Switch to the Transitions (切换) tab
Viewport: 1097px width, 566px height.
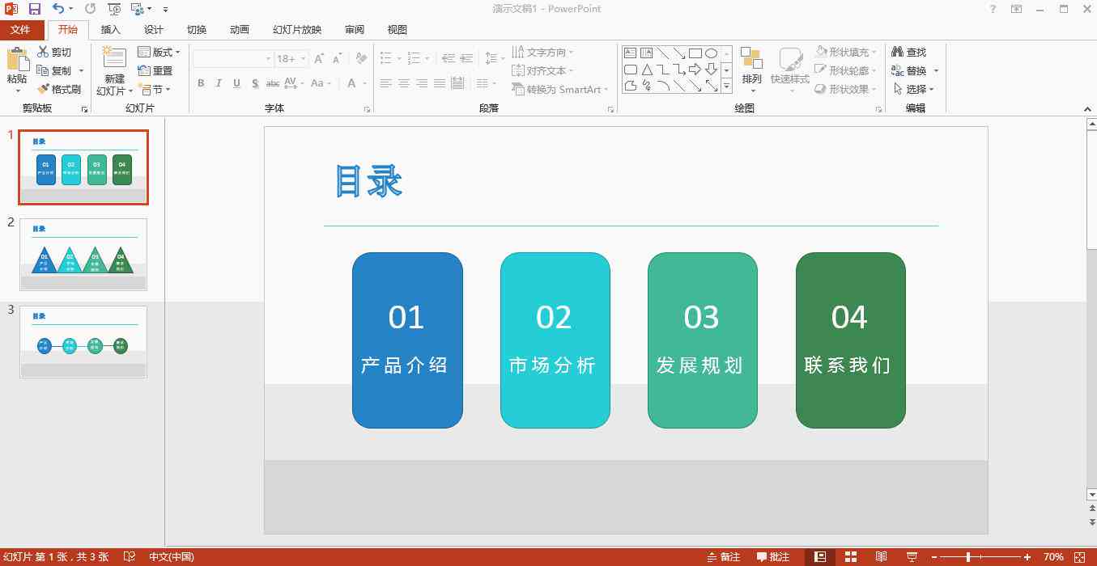197,30
